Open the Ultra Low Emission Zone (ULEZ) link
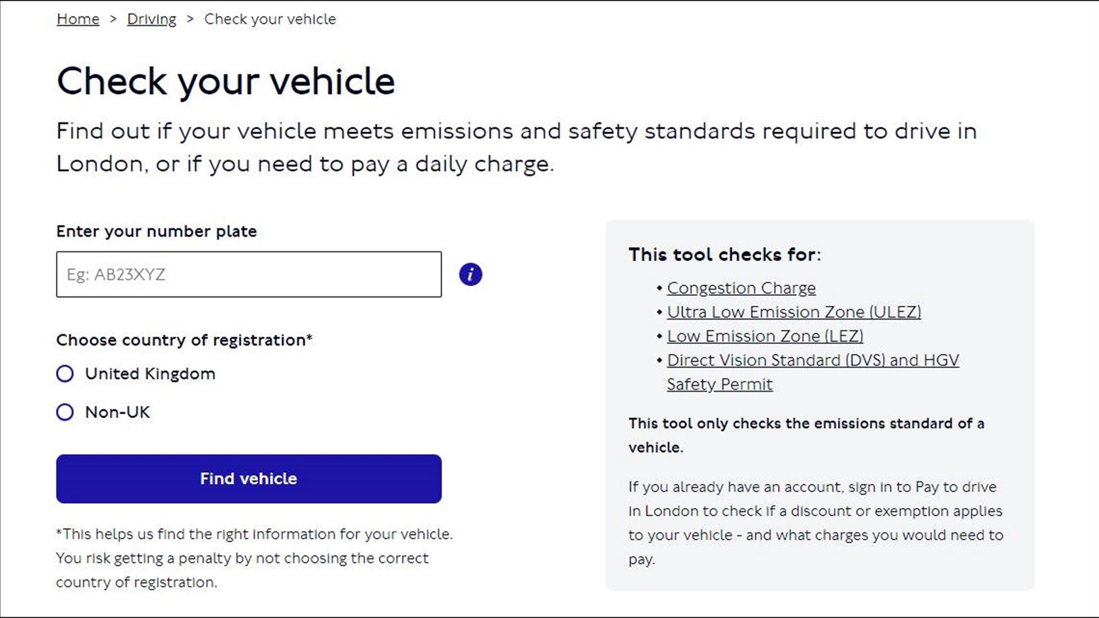 [794, 312]
